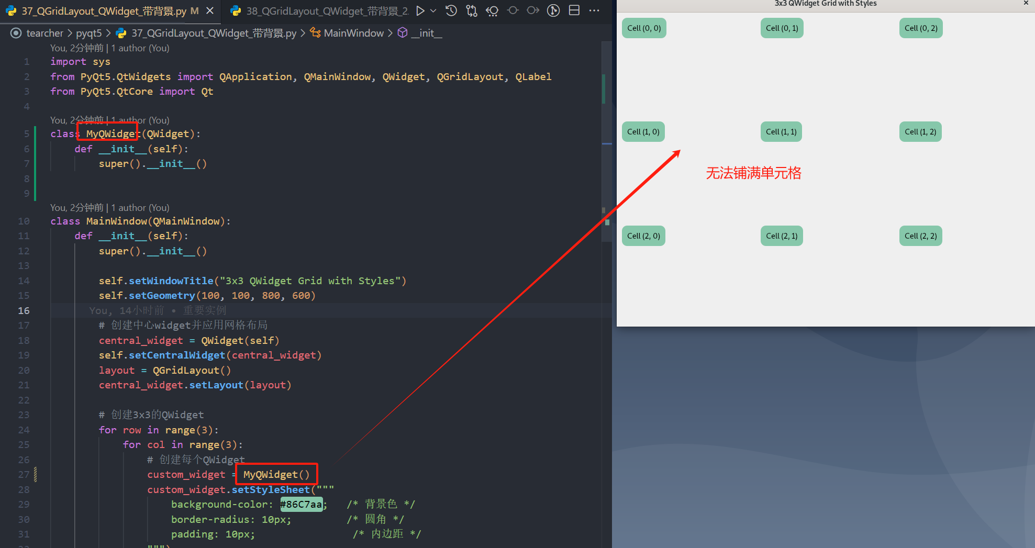Split the editor with the layout icon
Screen dimensions: 1035x548
[x=574, y=10]
